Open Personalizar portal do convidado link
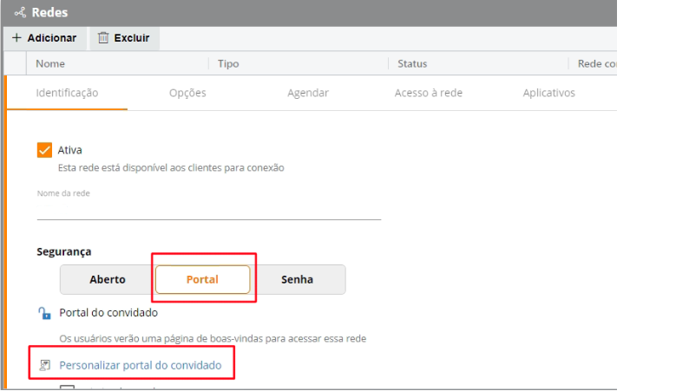This screenshot has width=676, height=391. tap(140, 365)
